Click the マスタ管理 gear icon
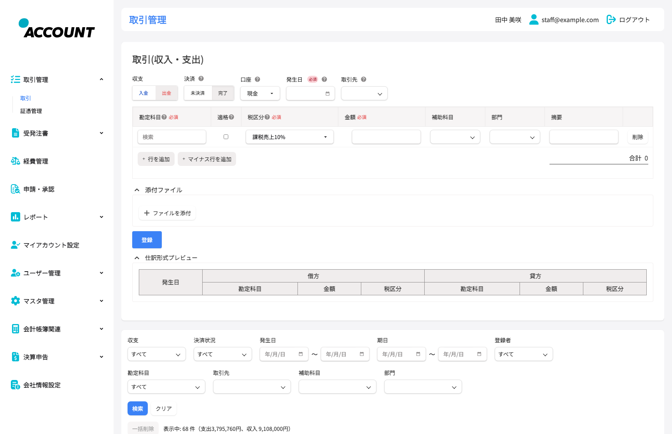 pos(16,301)
